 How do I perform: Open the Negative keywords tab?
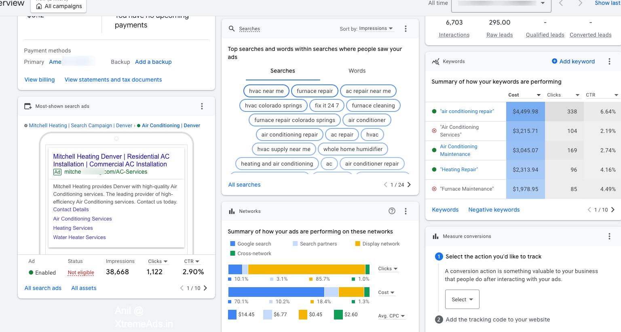point(494,210)
